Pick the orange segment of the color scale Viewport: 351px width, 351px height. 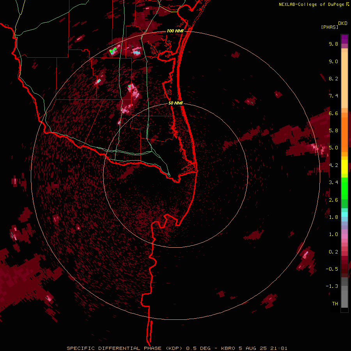344,134
